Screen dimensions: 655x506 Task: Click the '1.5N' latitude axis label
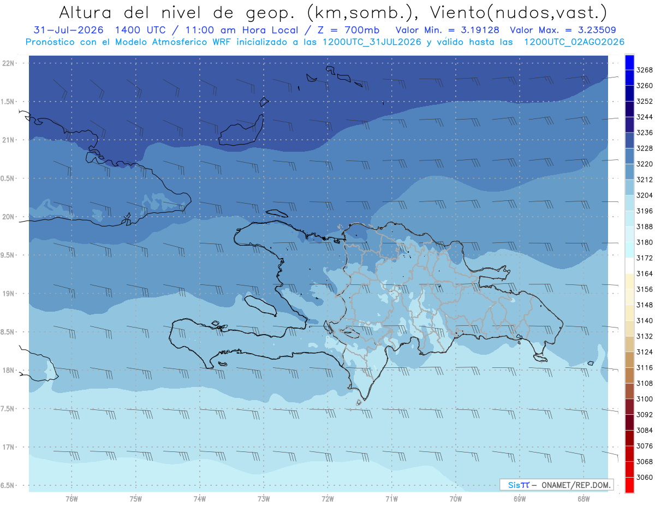coord(8,102)
